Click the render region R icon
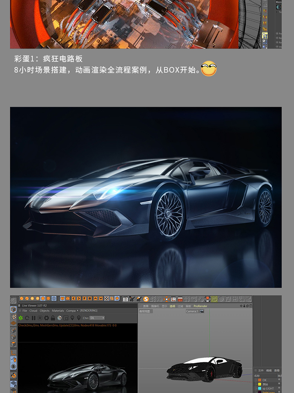 [x=40, y=318]
